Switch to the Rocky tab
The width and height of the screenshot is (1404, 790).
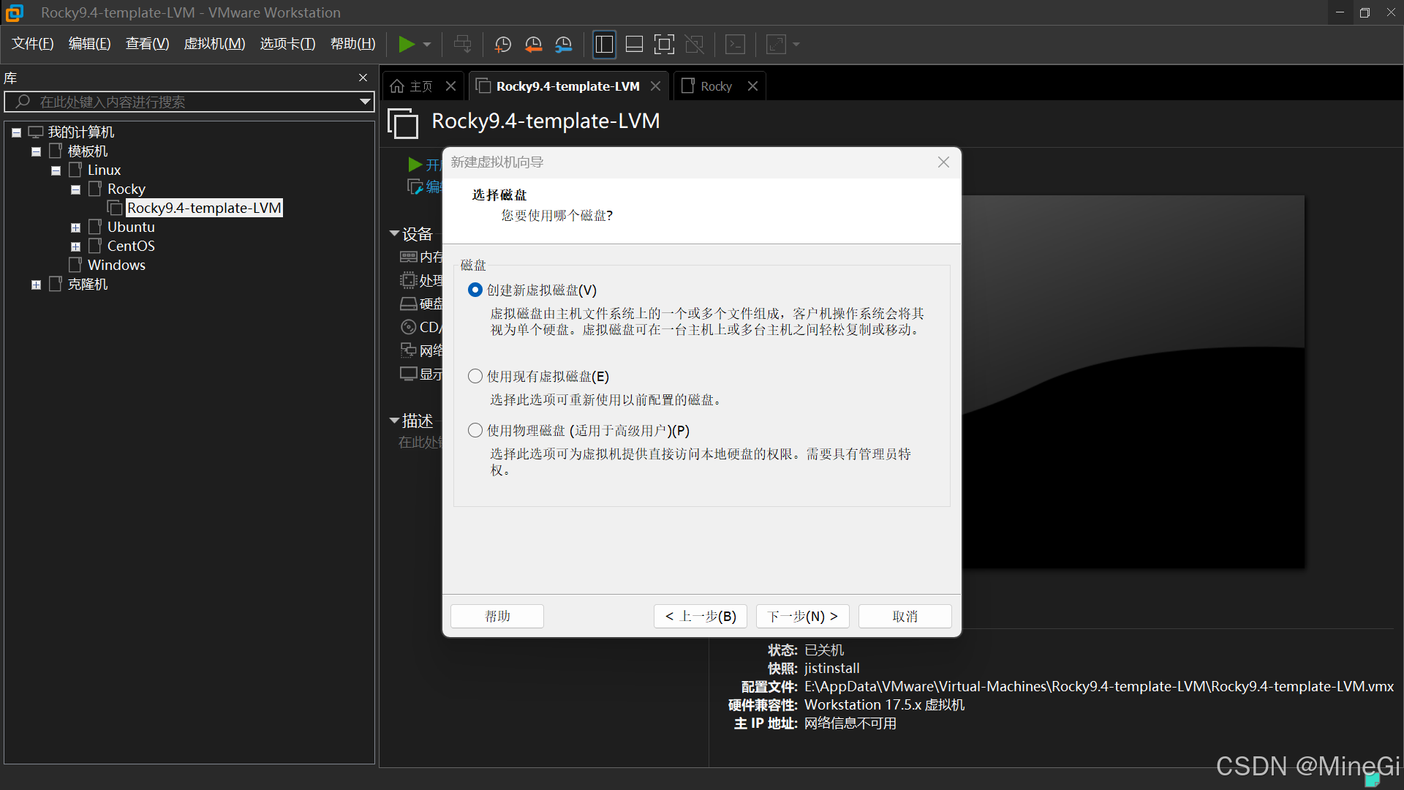pos(715,86)
